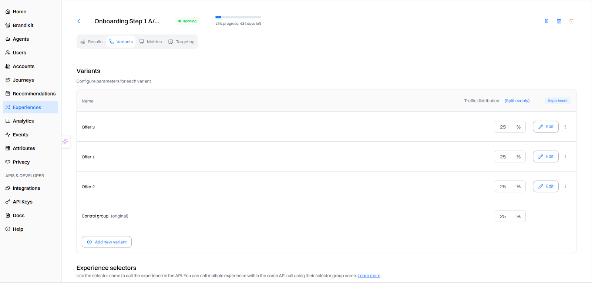Open the AI sparkle assistant icon

tap(65, 141)
